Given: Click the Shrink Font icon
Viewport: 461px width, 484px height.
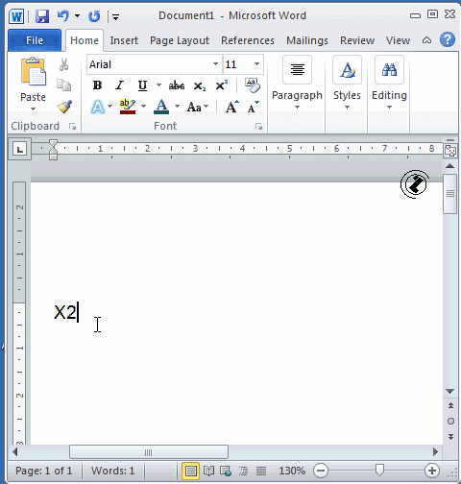Looking at the screenshot, I should click(x=253, y=107).
